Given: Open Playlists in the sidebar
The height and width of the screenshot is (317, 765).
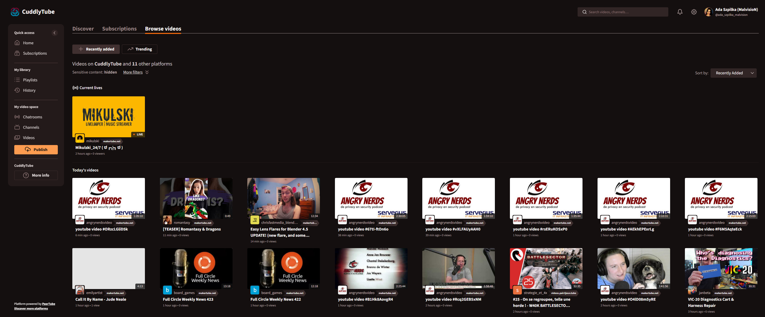Looking at the screenshot, I should pyautogui.click(x=30, y=80).
